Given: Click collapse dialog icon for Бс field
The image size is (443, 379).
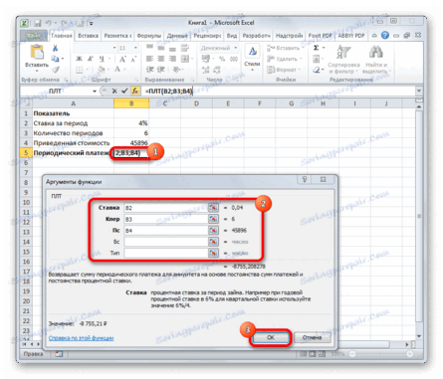Looking at the screenshot, I should click(x=213, y=242).
